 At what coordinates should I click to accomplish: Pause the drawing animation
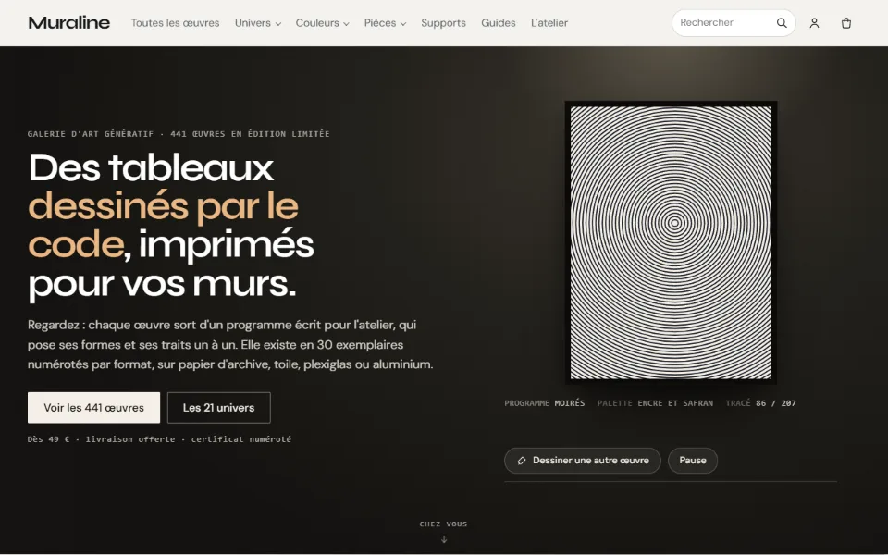click(x=693, y=461)
